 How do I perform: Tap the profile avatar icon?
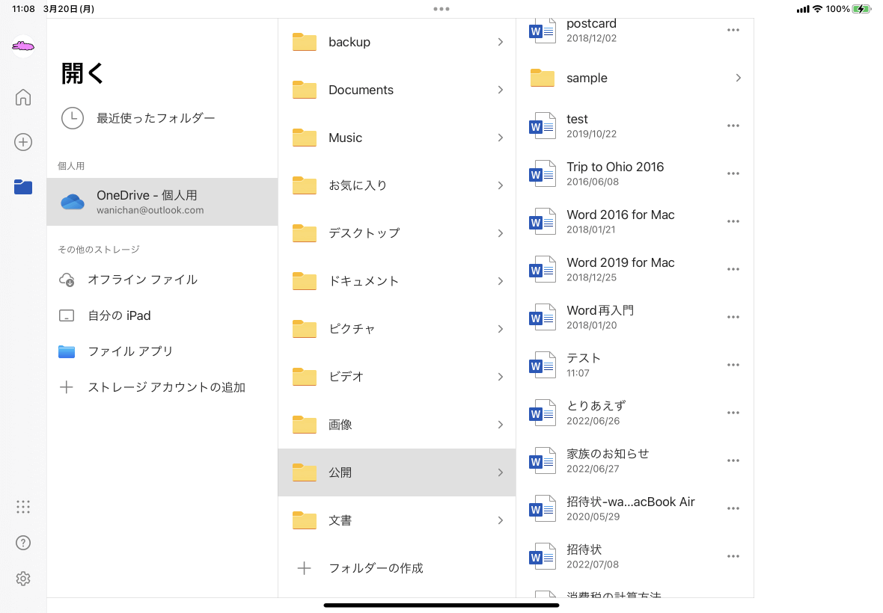[x=23, y=47]
